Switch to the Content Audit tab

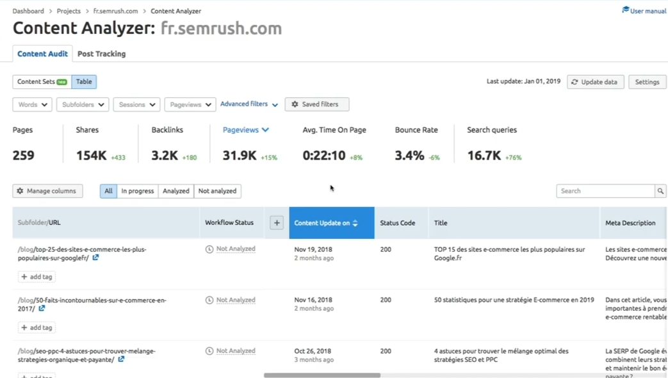pos(42,54)
